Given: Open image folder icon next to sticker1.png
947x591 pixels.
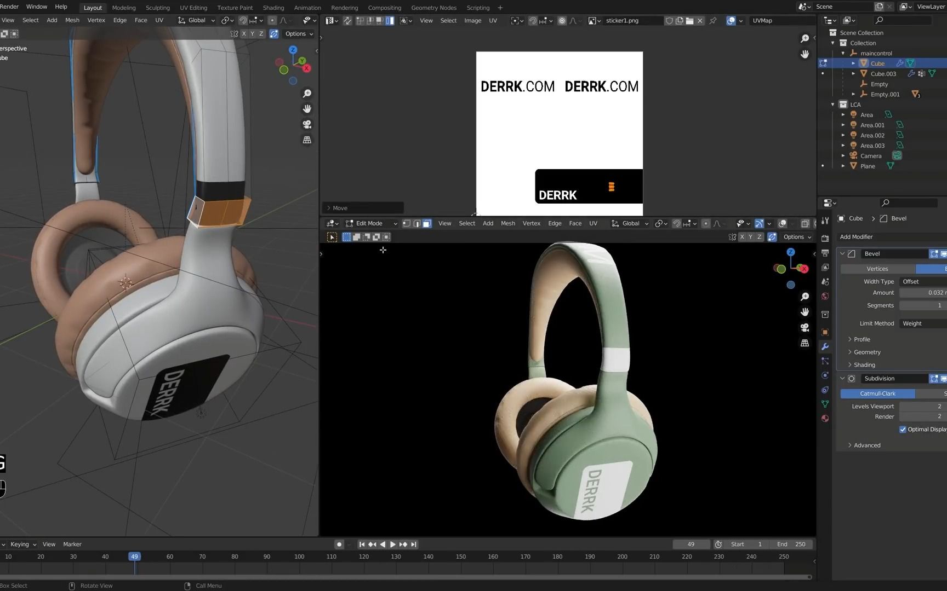Looking at the screenshot, I should click(x=689, y=21).
